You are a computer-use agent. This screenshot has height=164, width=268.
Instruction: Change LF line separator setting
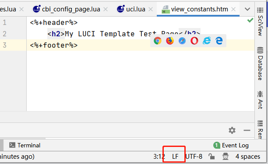(175, 157)
